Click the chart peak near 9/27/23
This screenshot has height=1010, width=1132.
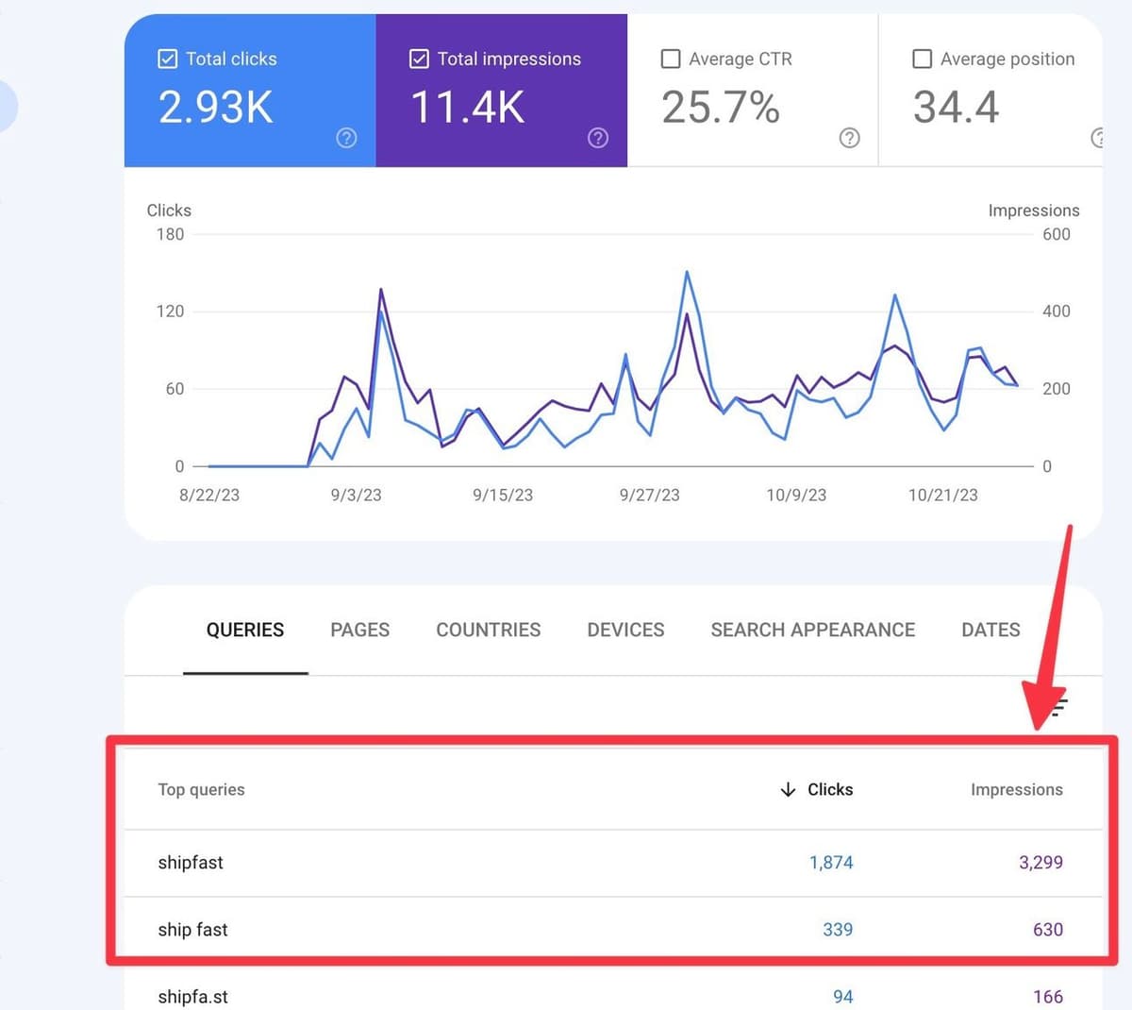(x=687, y=273)
